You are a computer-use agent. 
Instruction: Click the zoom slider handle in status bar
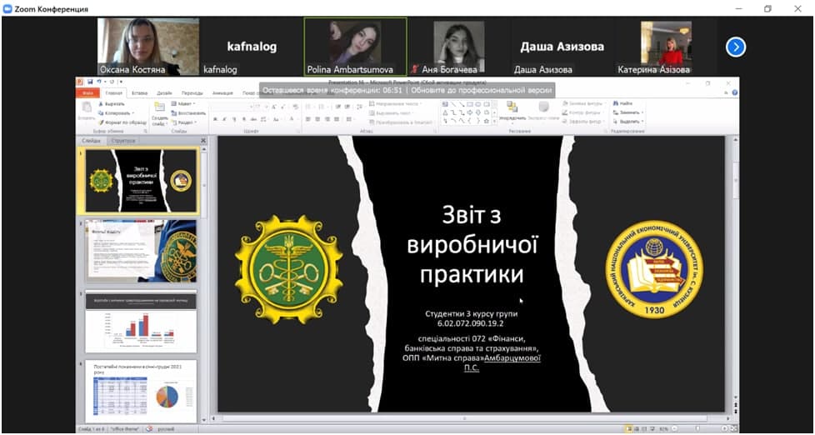point(698,429)
